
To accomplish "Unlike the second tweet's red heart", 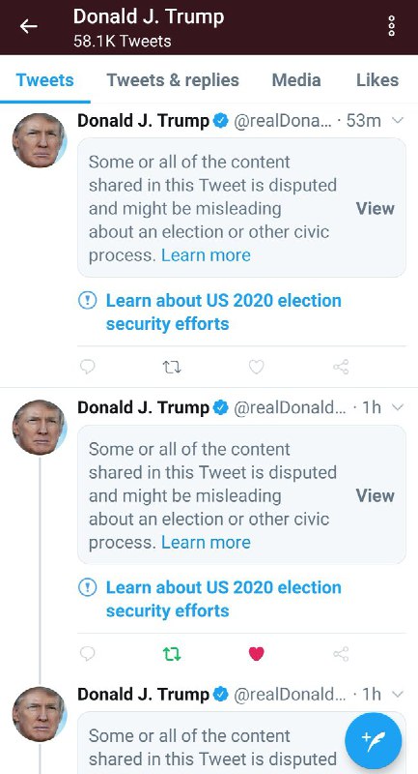I will click(x=256, y=654).
